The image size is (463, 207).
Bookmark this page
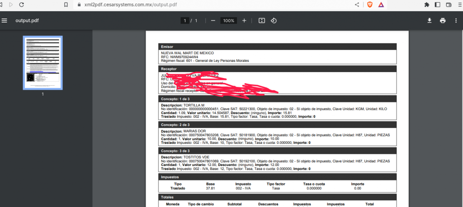pyautogui.click(x=66, y=5)
